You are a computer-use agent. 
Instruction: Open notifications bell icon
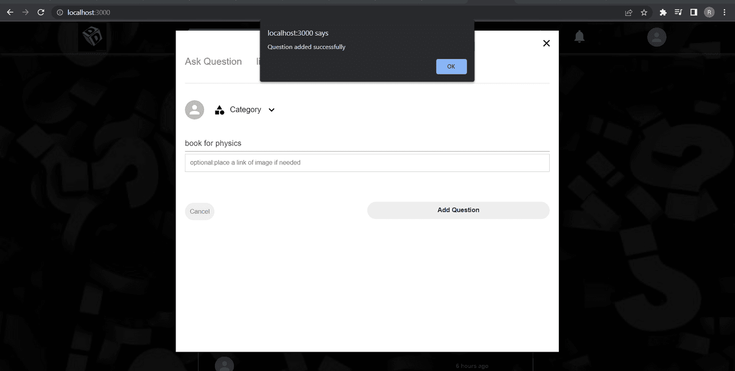[x=579, y=37]
